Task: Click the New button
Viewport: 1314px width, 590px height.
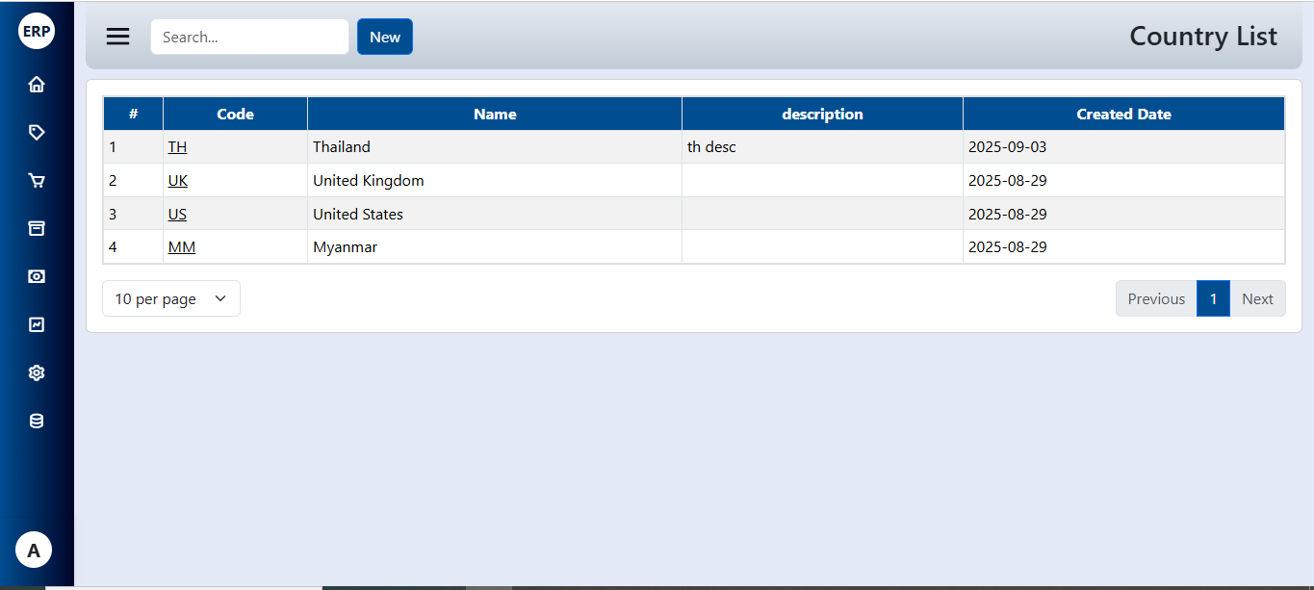Action: (x=385, y=37)
